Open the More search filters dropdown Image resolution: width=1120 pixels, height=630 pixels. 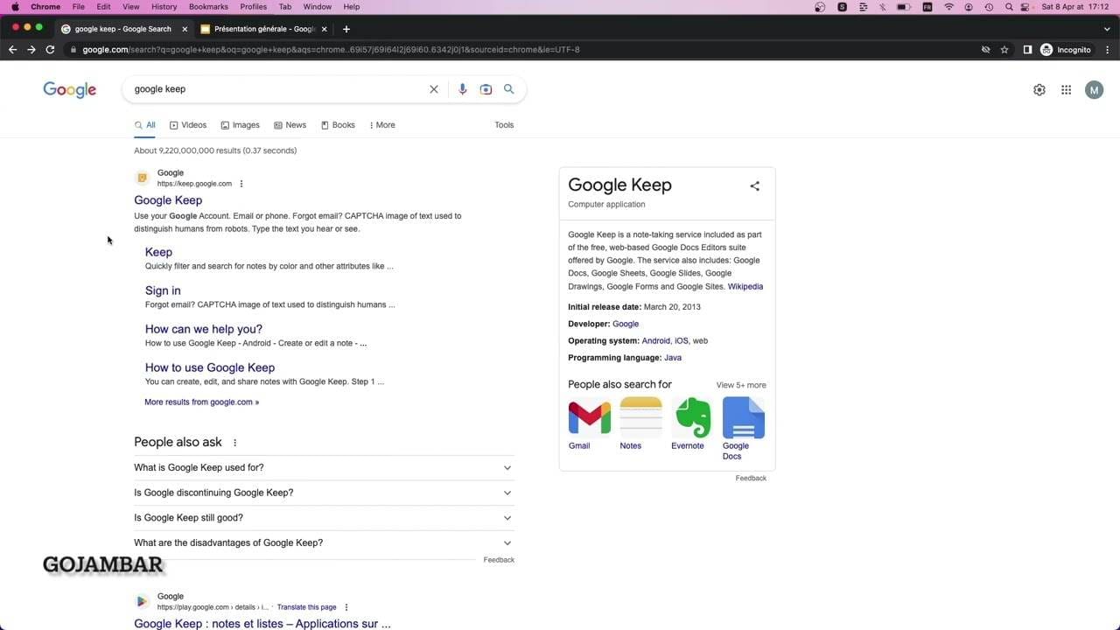381,125
